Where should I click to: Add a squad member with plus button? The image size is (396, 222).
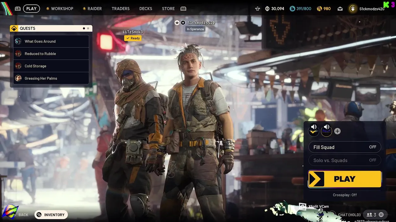click(x=337, y=131)
